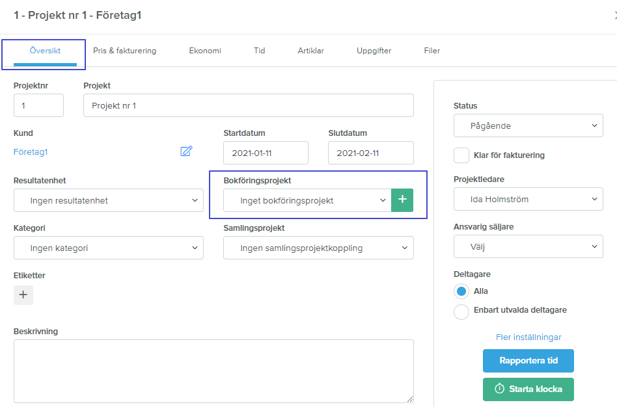Image resolution: width=617 pixels, height=407 pixels.
Task: Open the Status dropdown showing Pågående
Action: pyautogui.click(x=528, y=125)
